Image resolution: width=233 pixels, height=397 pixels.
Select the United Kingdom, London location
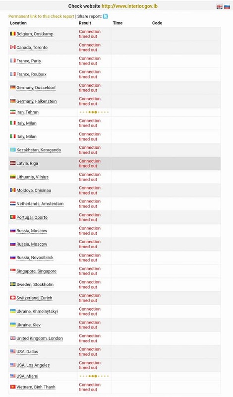(40, 338)
